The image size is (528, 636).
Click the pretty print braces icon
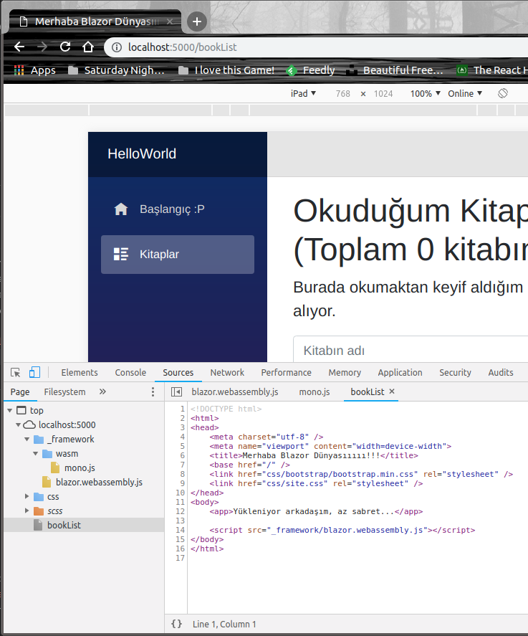[176, 624]
